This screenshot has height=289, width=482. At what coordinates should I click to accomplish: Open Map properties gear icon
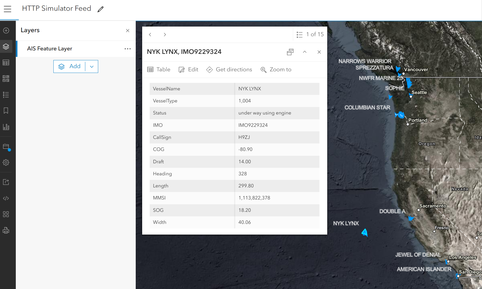(x=6, y=162)
